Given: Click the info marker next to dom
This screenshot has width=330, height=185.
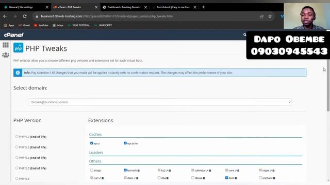Looking at the screenshot, I should pyautogui.click(x=236, y=178).
